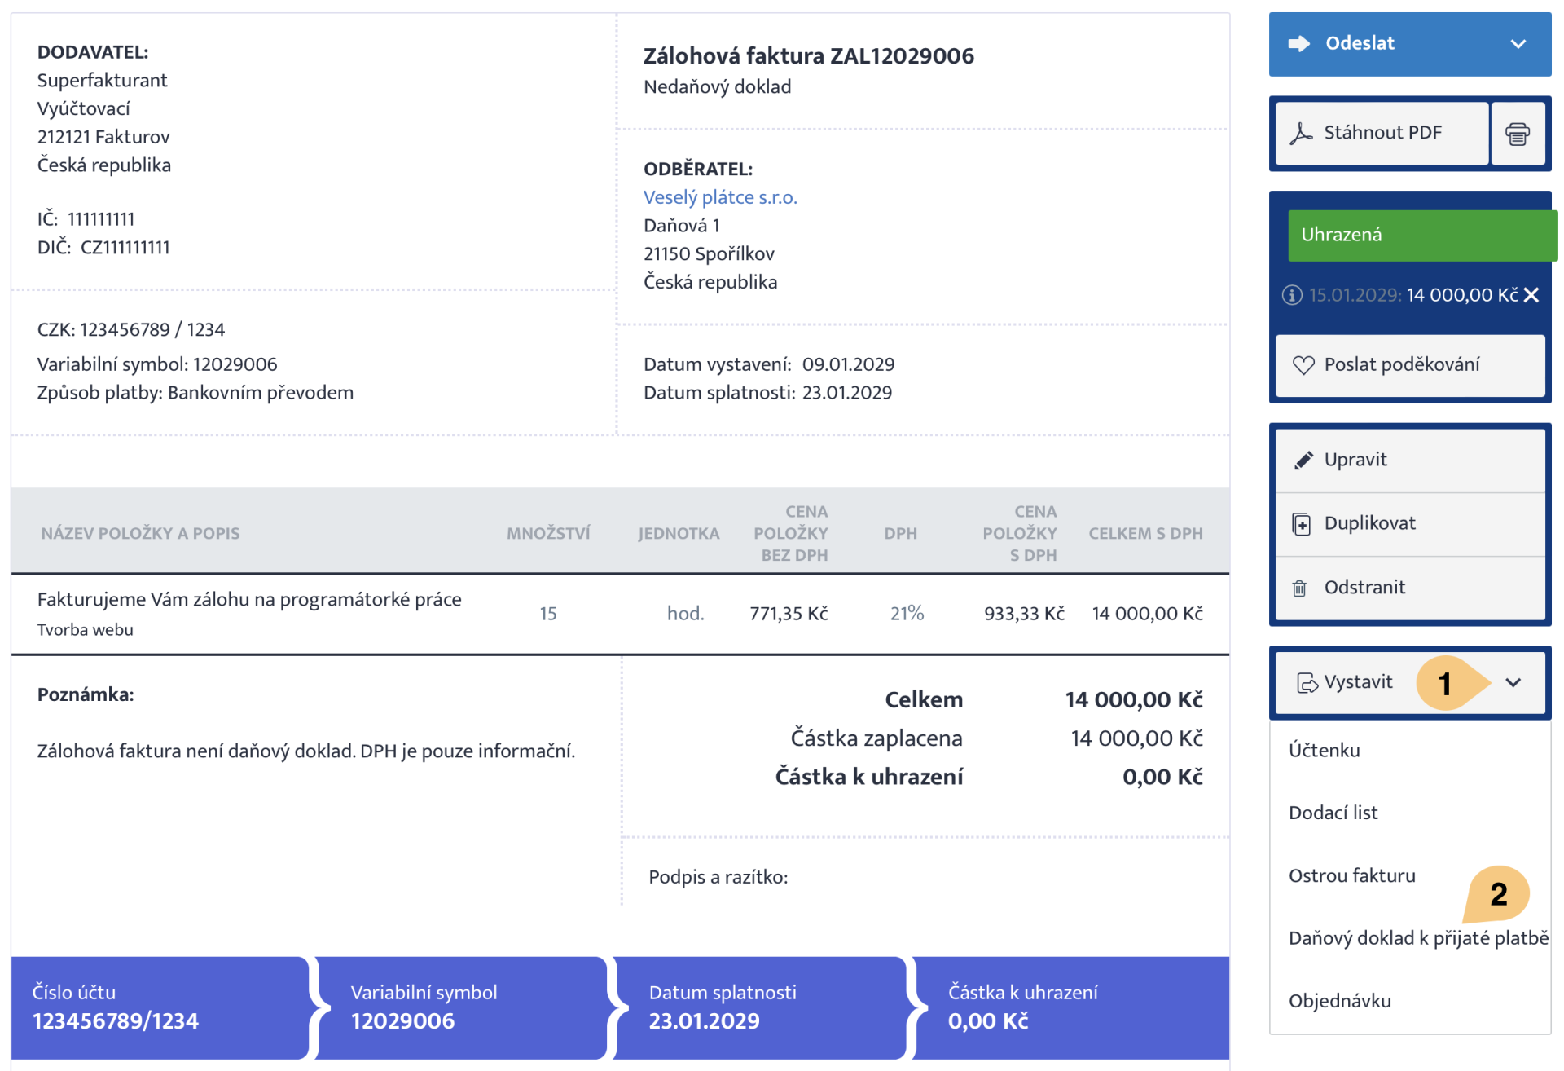Click the printer icon button
The image size is (1564, 1071).
(x=1518, y=134)
